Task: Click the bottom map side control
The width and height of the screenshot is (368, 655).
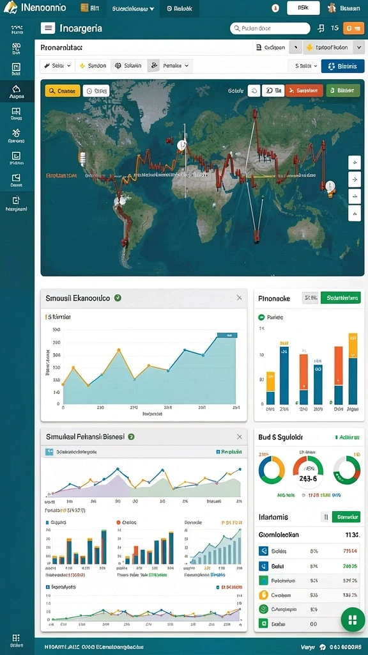Action: [354, 214]
